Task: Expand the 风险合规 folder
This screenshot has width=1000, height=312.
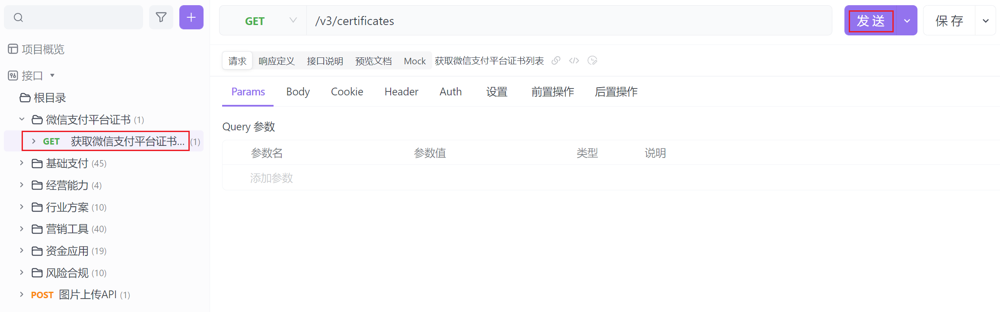Action: pos(22,273)
